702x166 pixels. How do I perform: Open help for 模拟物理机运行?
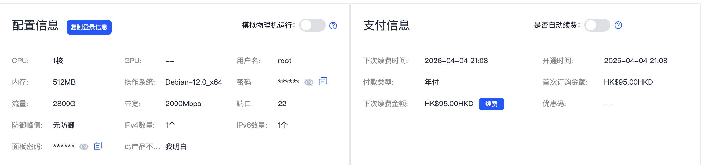333,26
